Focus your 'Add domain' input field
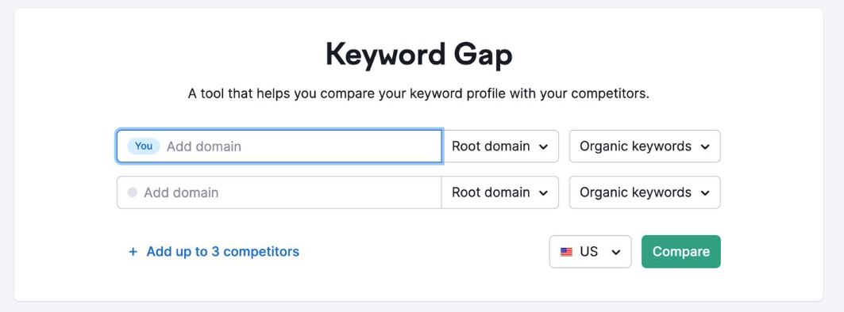This screenshot has width=844, height=312. (279, 146)
